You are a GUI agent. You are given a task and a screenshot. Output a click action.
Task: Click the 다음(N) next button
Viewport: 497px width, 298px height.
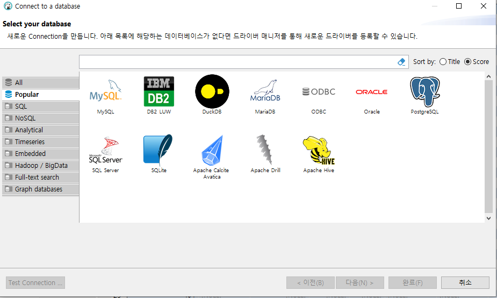[x=360, y=282]
